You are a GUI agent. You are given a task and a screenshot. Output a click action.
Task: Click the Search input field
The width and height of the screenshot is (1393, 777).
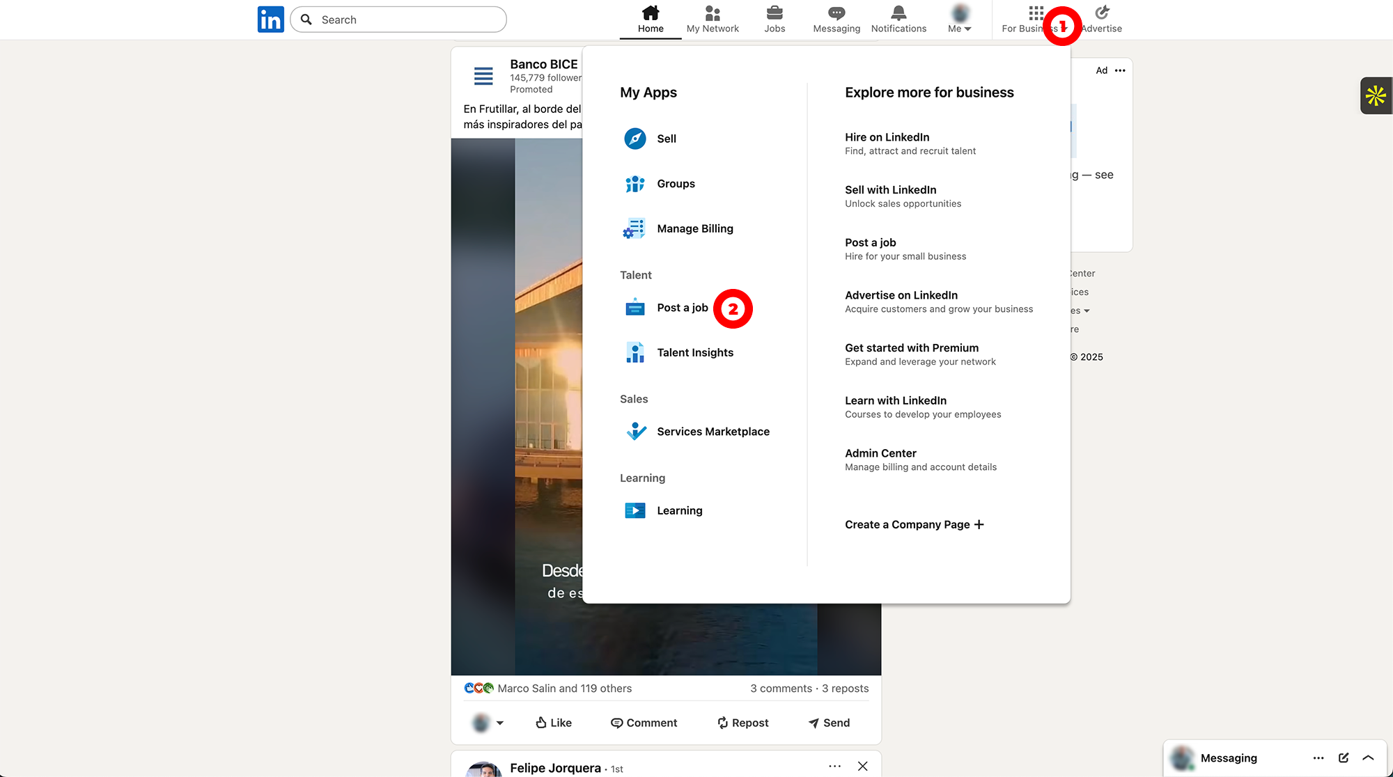point(398,19)
